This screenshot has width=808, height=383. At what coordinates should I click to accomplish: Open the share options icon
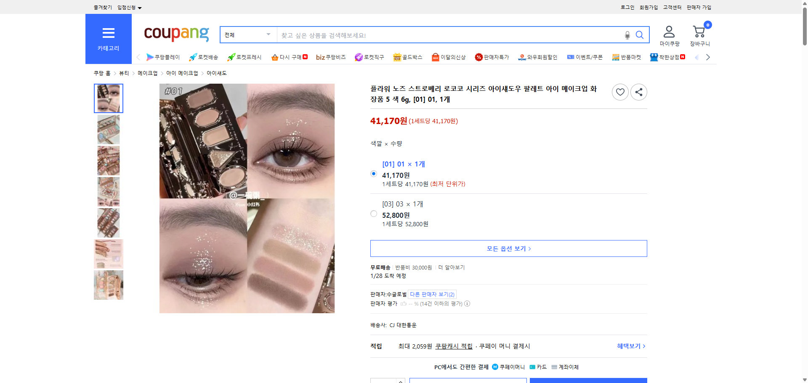(x=638, y=92)
